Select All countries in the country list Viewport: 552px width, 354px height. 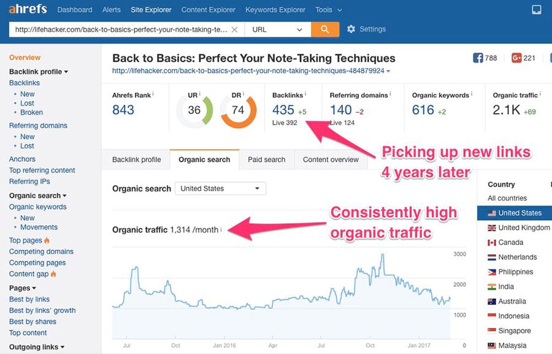coord(507,198)
